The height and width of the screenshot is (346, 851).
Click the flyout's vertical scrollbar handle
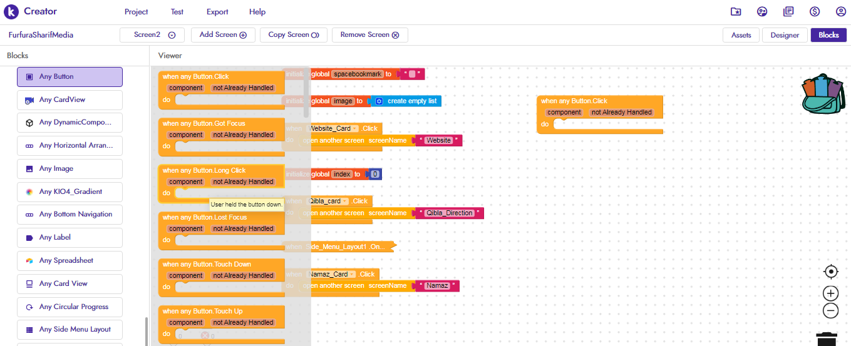coord(306,94)
